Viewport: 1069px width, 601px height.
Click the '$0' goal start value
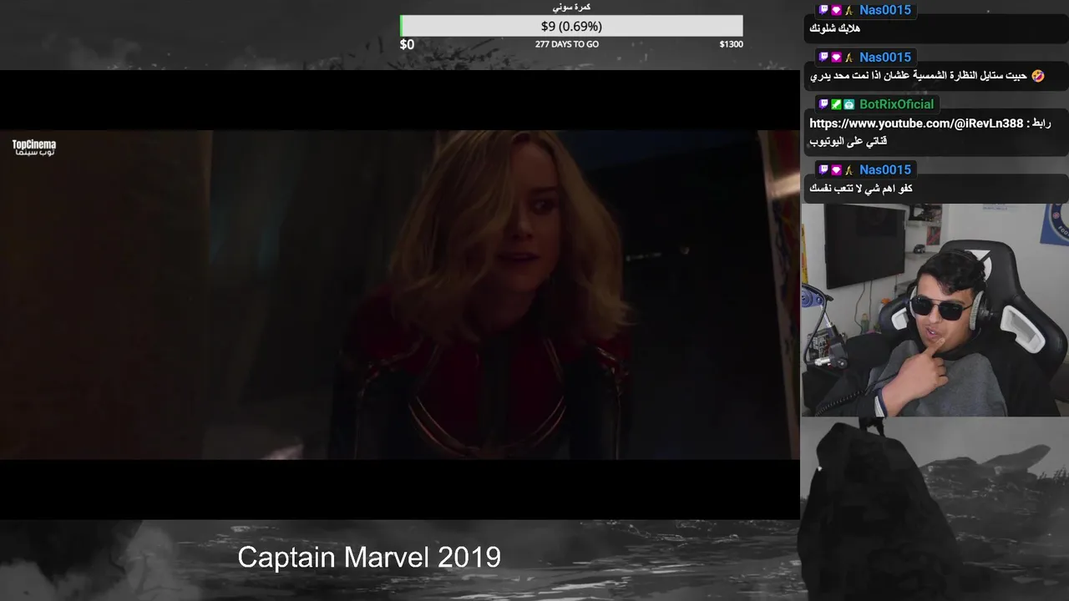pos(407,44)
